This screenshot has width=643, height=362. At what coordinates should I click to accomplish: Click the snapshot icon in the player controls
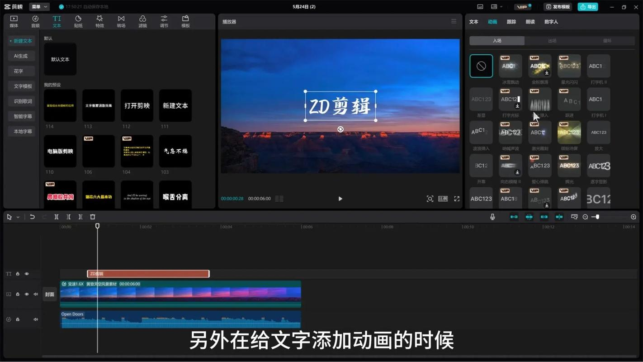coord(430,198)
